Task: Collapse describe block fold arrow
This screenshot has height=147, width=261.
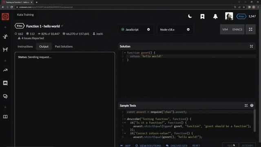Action: [x=125, y=119]
